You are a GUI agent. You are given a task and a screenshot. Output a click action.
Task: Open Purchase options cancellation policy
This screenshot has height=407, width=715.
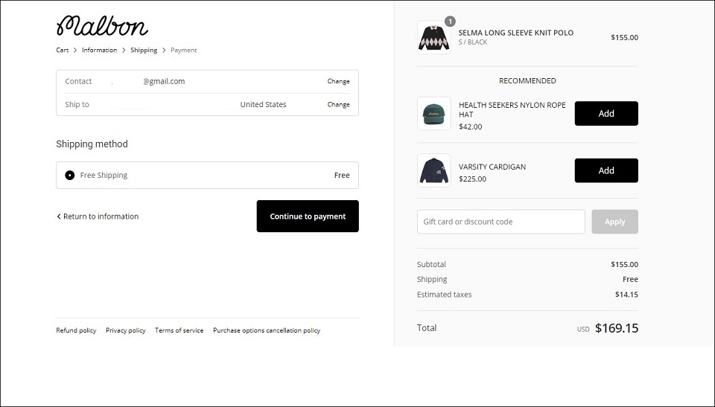[267, 330]
